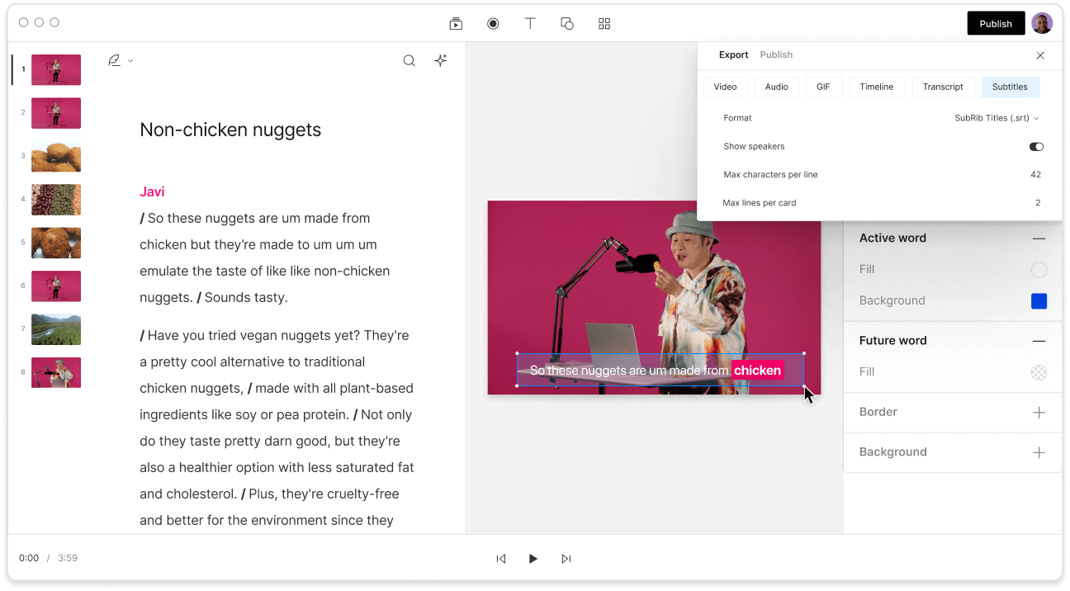Select the pen correction tool icon

113,60
